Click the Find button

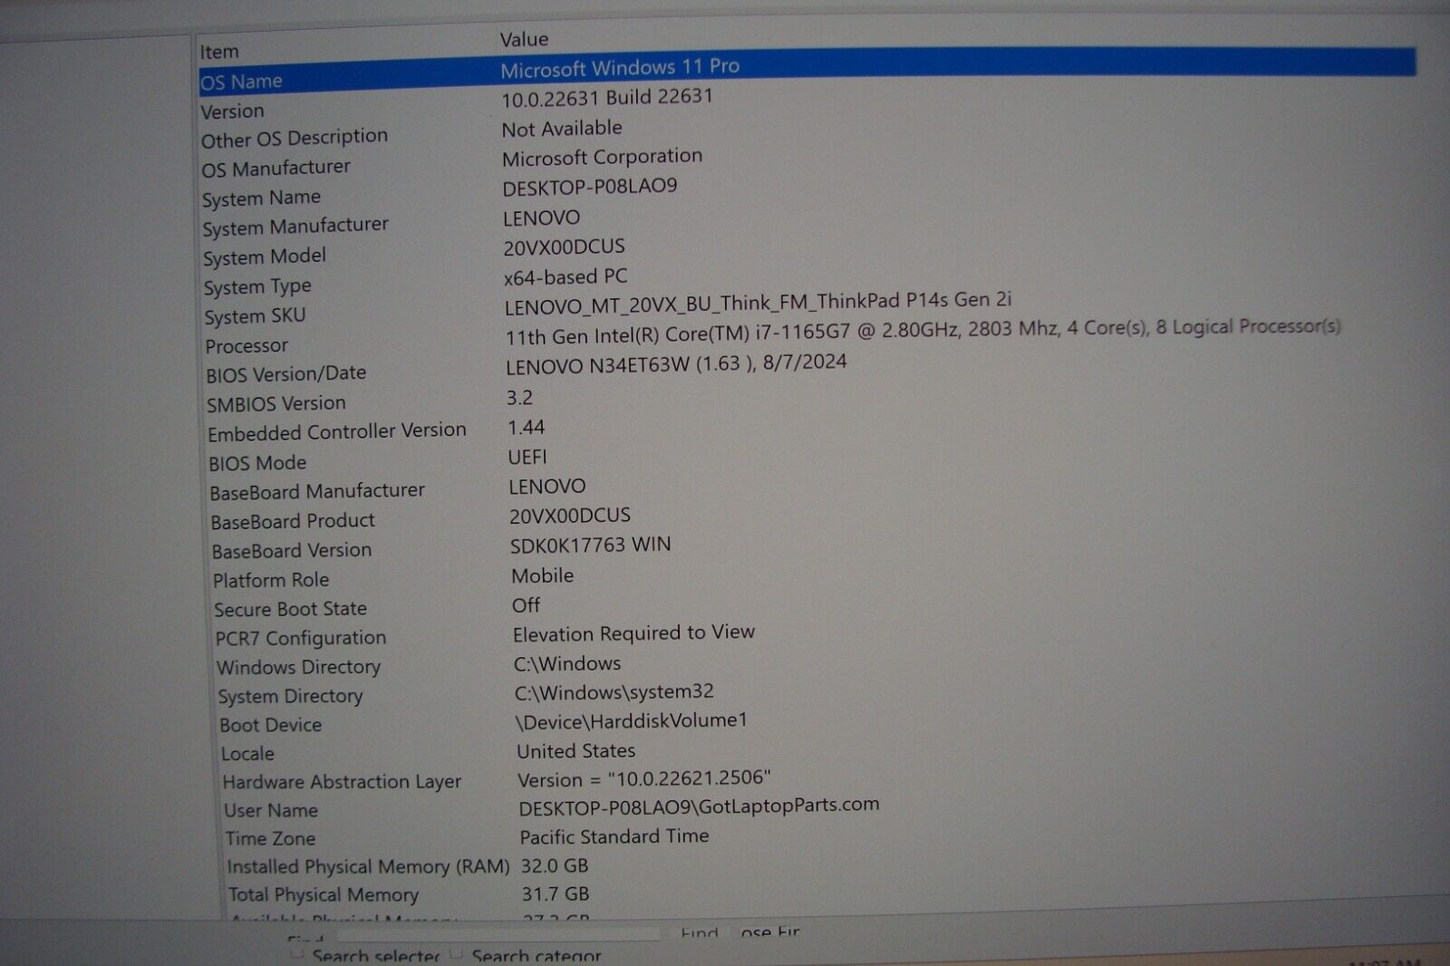700,932
